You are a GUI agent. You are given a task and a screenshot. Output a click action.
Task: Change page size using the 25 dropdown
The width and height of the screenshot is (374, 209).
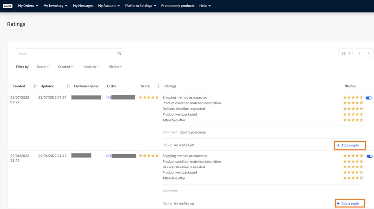(345, 53)
